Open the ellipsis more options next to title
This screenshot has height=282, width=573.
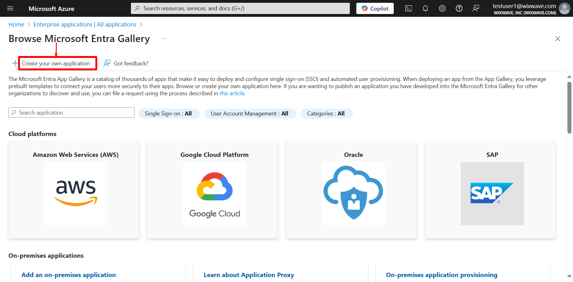click(163, 39)
